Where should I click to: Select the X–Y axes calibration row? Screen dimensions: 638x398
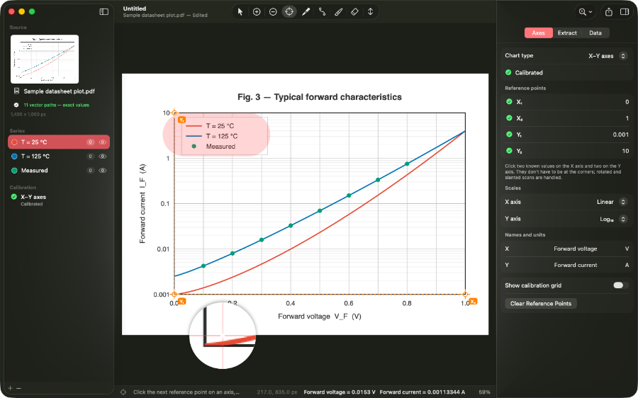click(x=59, y=200)
